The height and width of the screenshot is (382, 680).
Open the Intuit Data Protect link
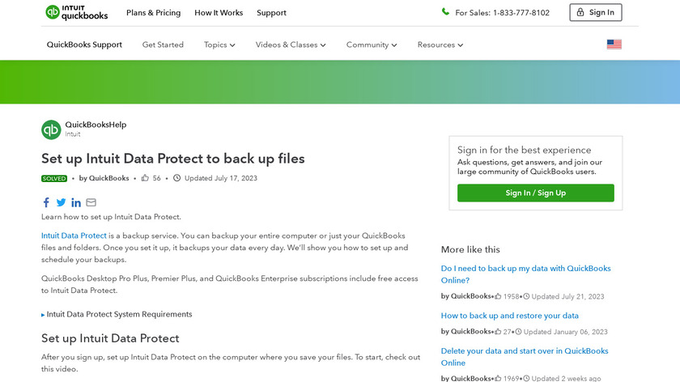pyautogui.click(x=74, y=236)
